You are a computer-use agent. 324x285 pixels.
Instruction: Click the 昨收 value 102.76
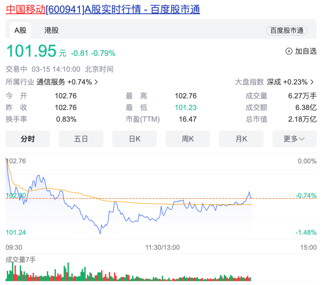click(66, 107)
